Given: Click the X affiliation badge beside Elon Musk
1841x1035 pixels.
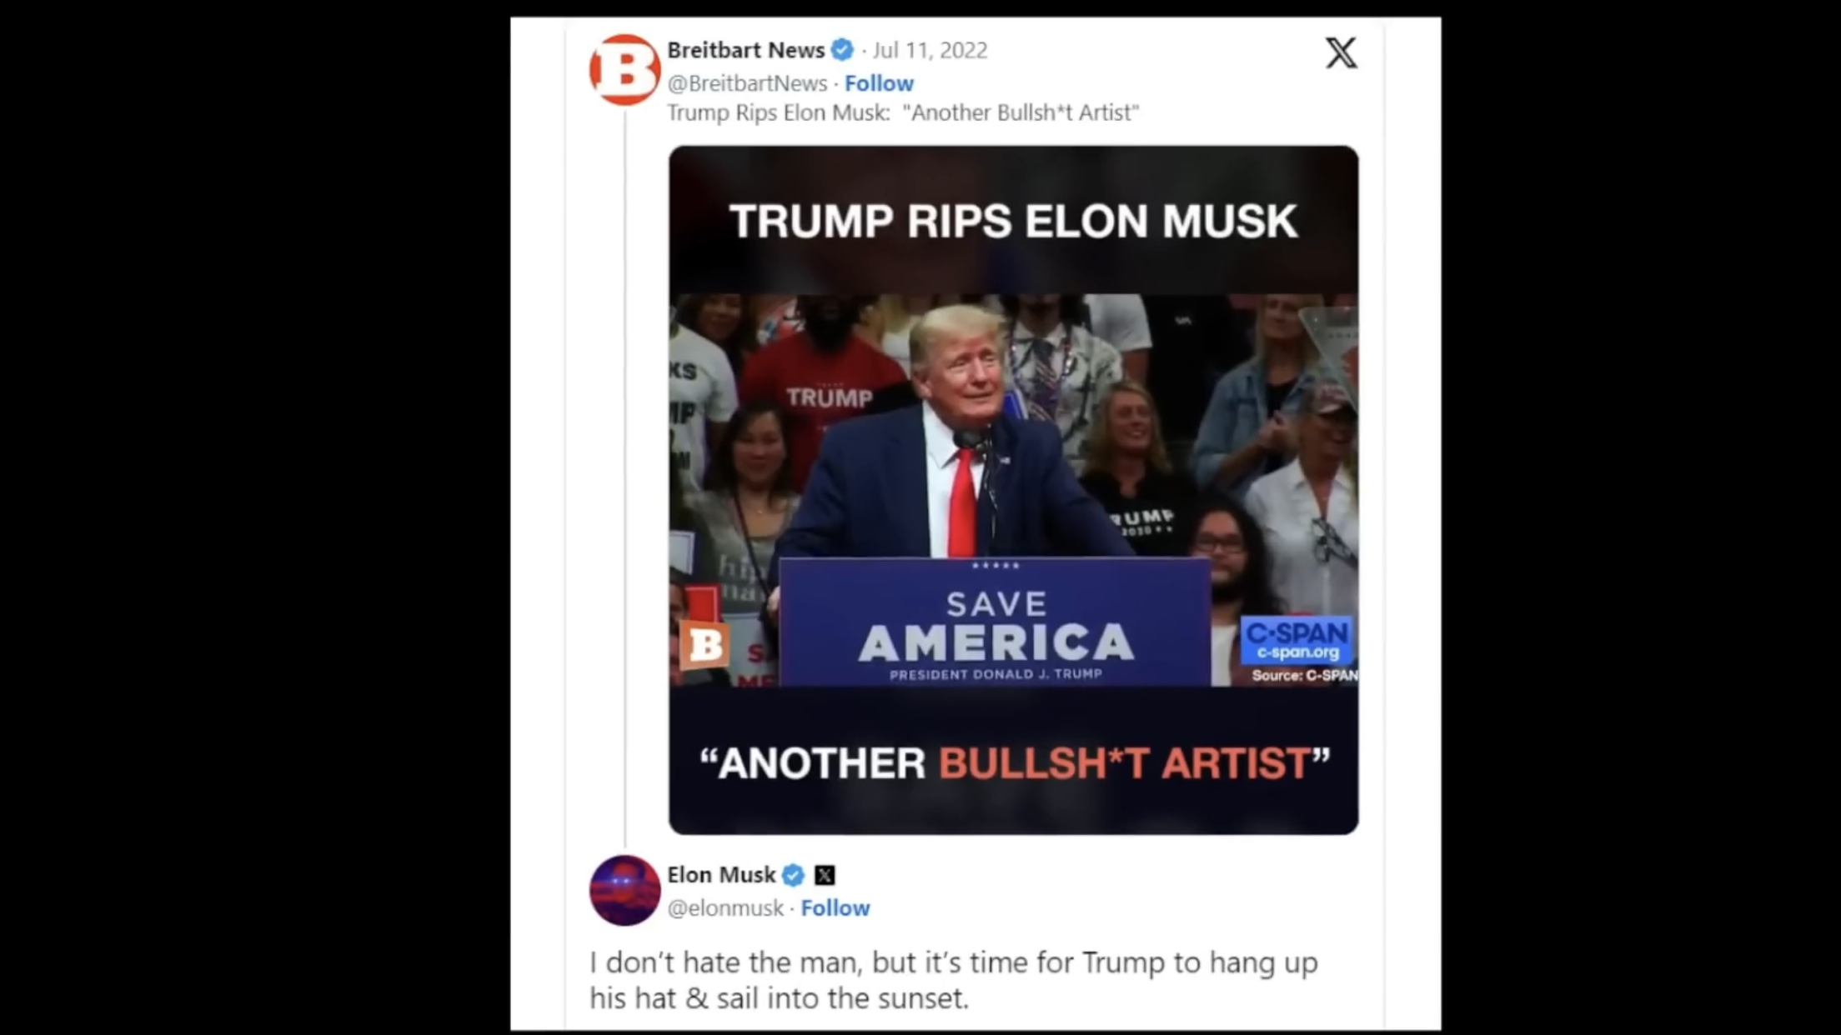Looking at the screenshot, I should pyautogui.click(x=825, y=875).
